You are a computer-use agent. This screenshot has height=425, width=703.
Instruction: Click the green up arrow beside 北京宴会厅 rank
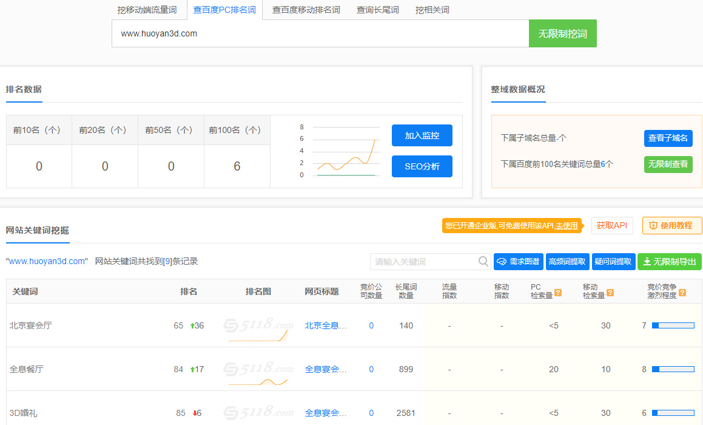tap(192, 326)
